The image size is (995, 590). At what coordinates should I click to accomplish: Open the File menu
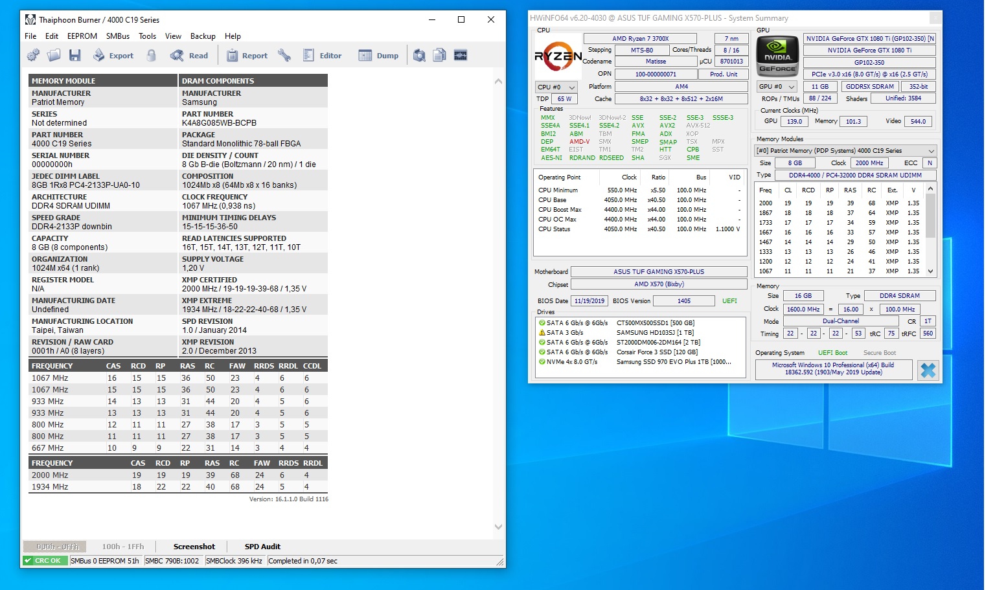[30, 36]
